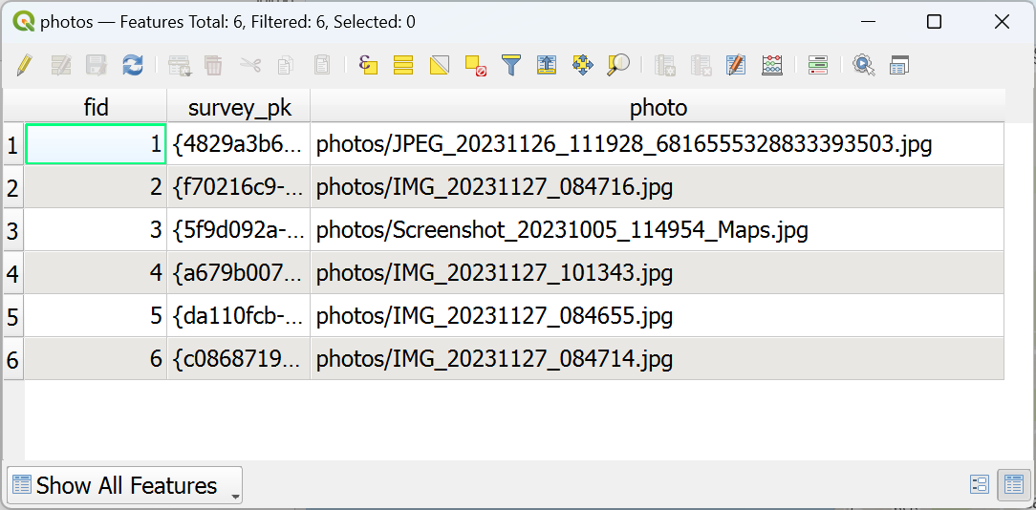Select row 6 via its row header
1036x510 pixels.
click(x=13, y=359)
